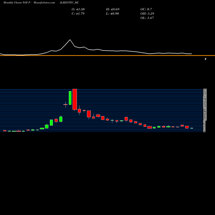Click the ALBEDTEC_BE ticker symbol label
The height and width of the screenshot is (215, 215).
click(x=69, y=3)
